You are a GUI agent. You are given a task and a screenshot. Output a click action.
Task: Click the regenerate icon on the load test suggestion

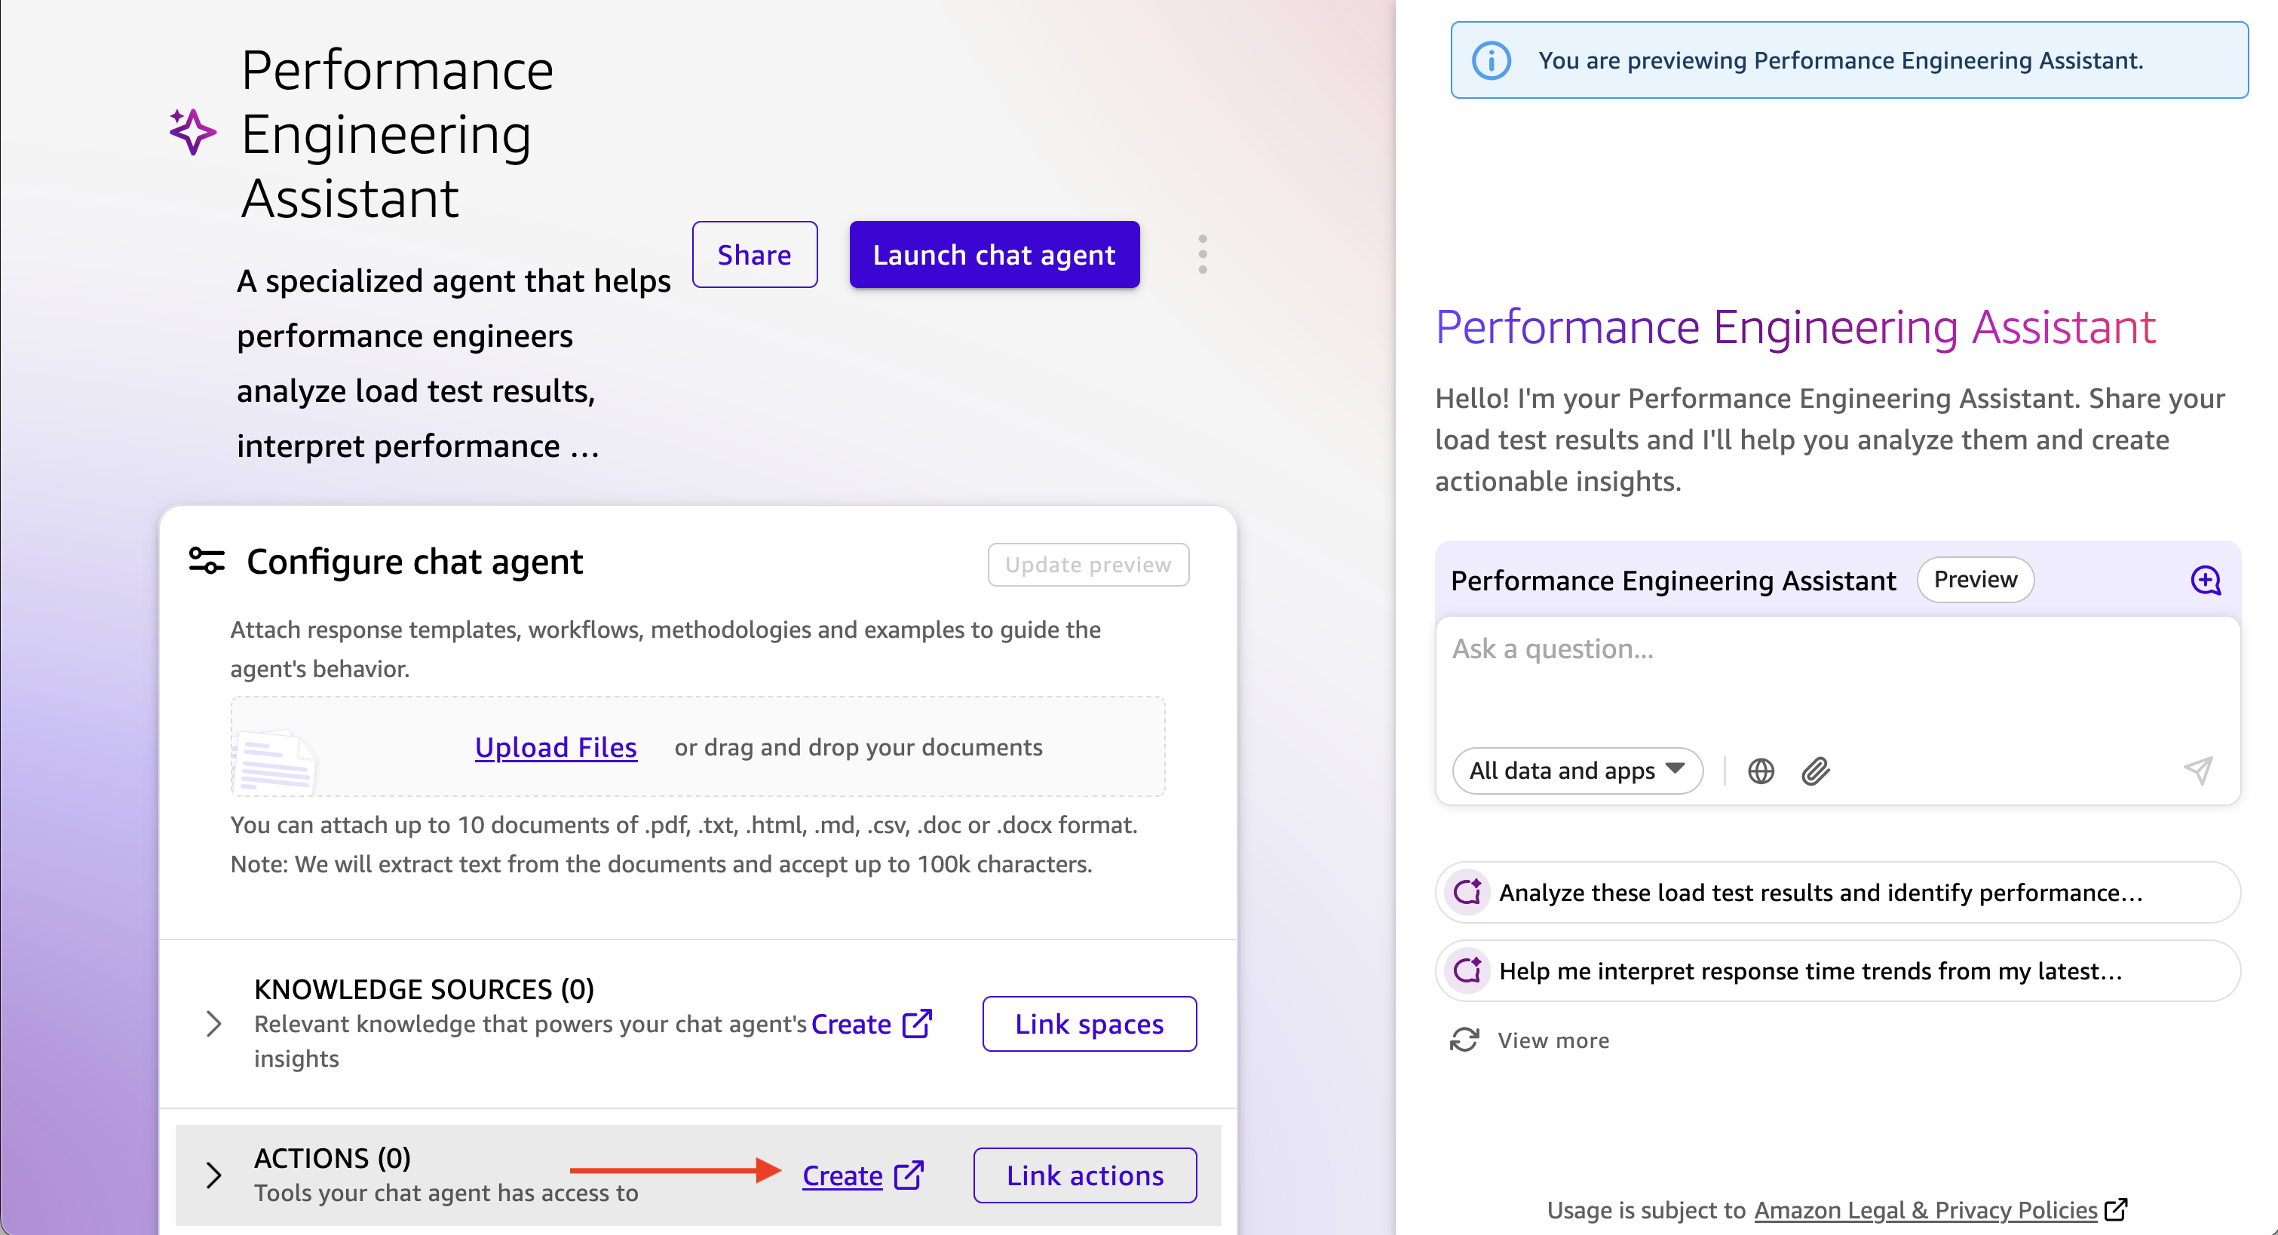pyautogui.click(x=1467, y=892)
